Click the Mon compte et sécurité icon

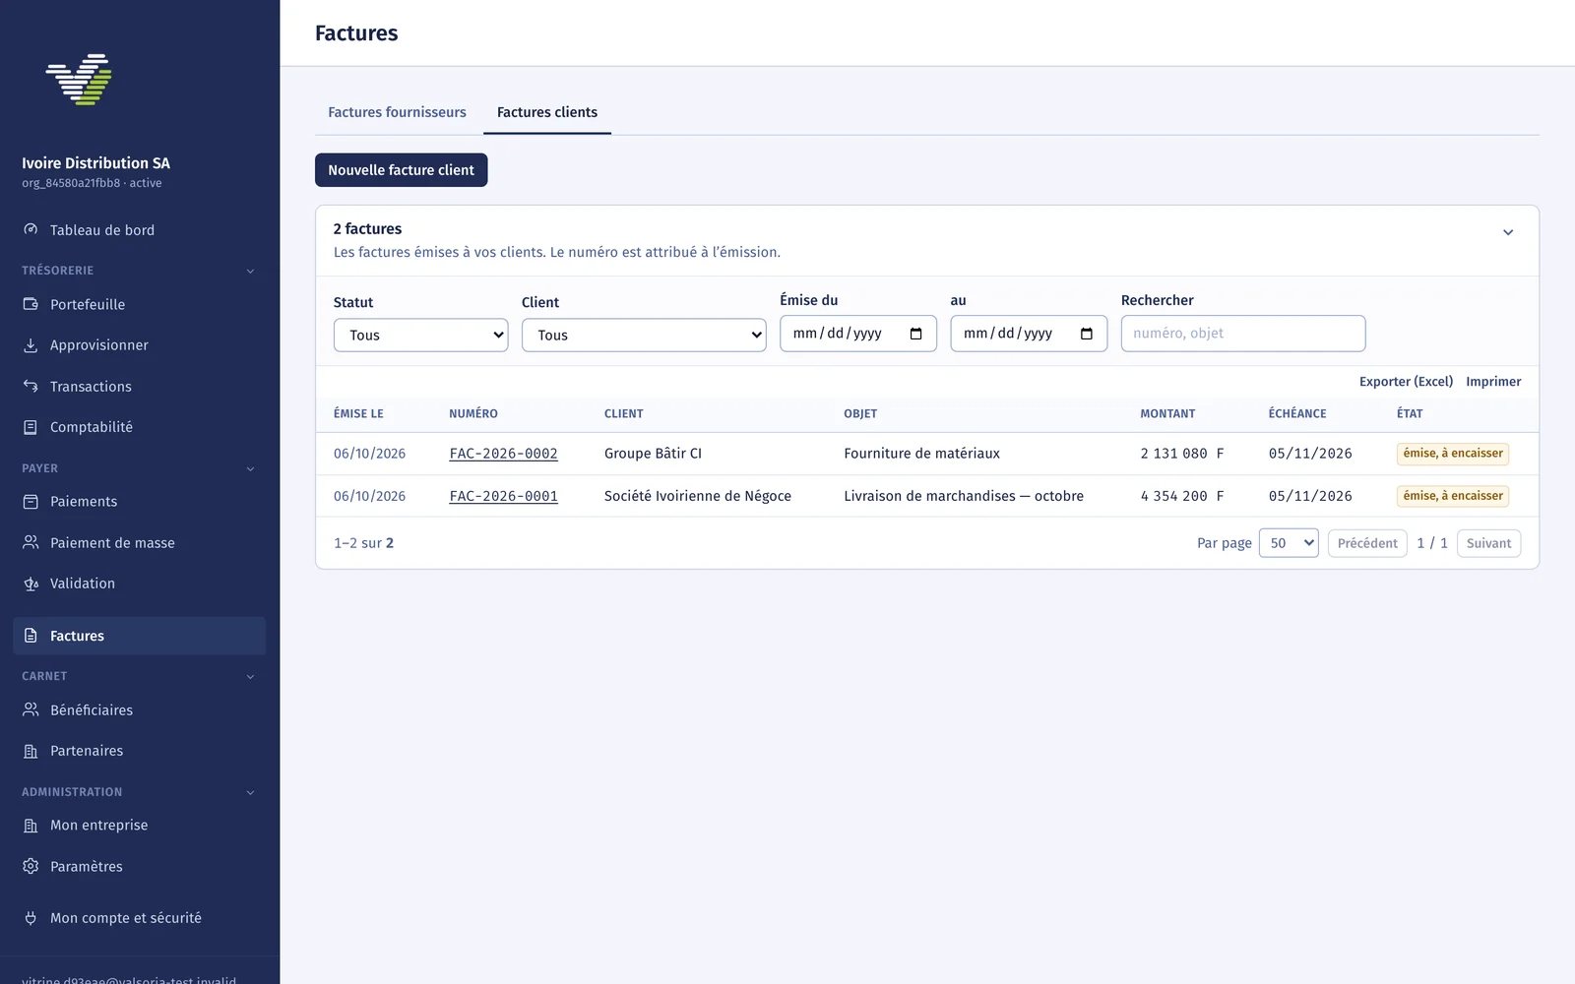pos(31,918)
